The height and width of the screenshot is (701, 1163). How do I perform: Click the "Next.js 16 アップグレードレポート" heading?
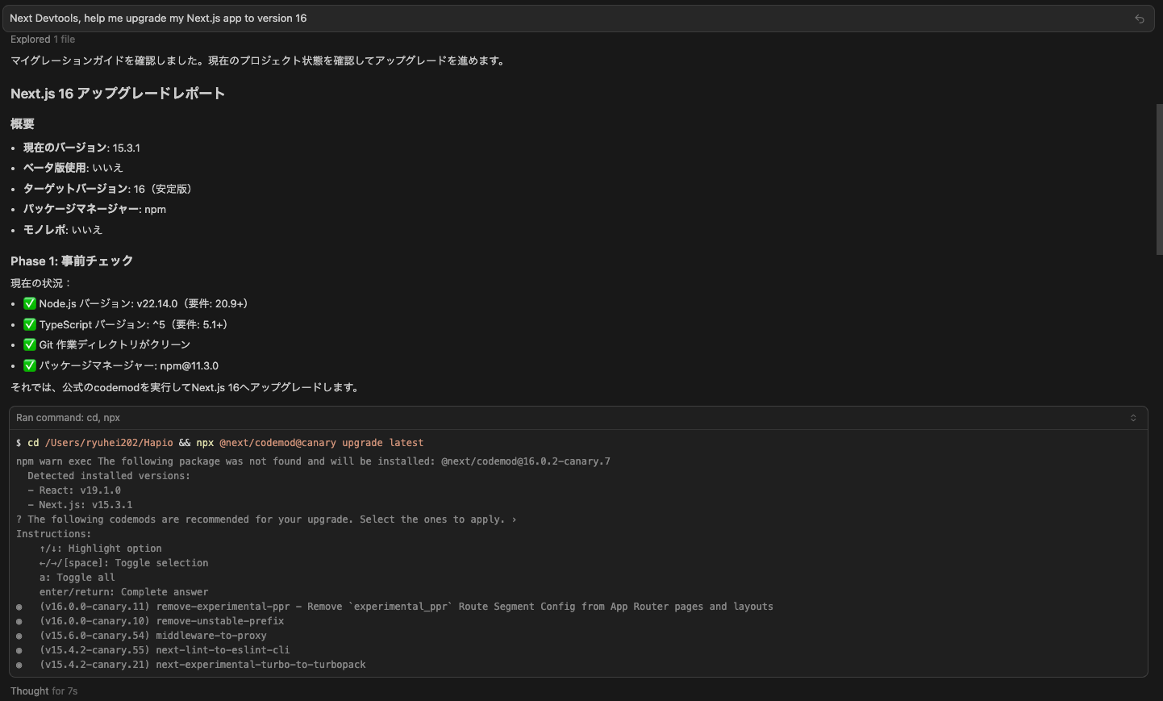118,94
